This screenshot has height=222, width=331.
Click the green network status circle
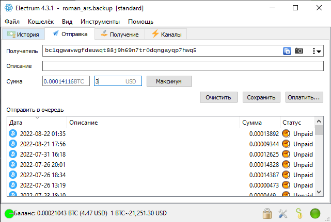[x=315, y=213]
